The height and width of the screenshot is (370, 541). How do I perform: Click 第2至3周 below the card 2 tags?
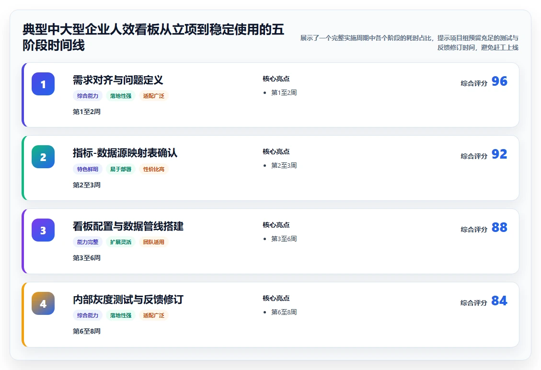(87, 185)
